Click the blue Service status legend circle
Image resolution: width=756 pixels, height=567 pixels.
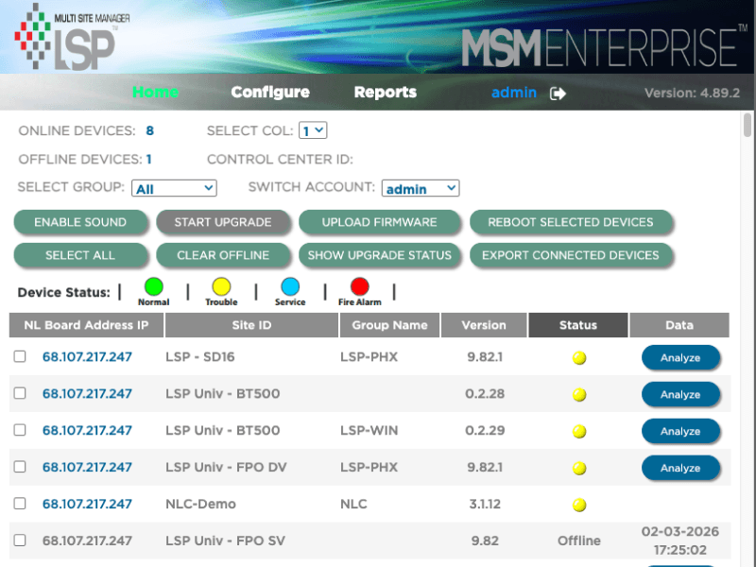pos(290,286)
